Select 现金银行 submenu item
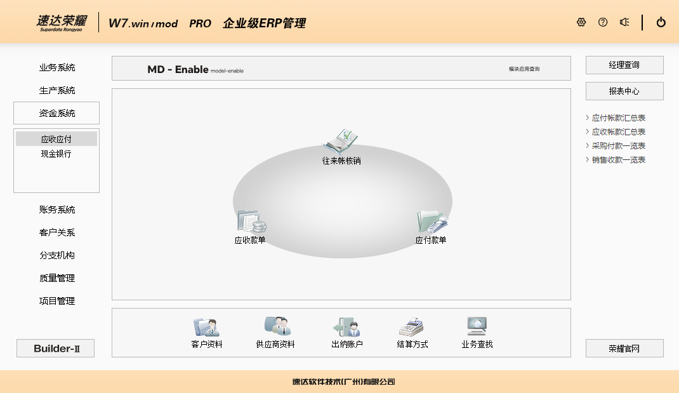Screen dimensions: 679x393 pyautogui.click(x=56, y=154)
